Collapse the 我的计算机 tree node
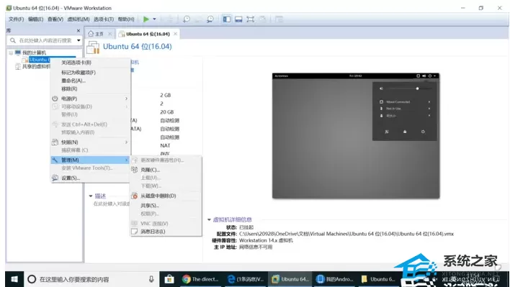 [11, 53]
